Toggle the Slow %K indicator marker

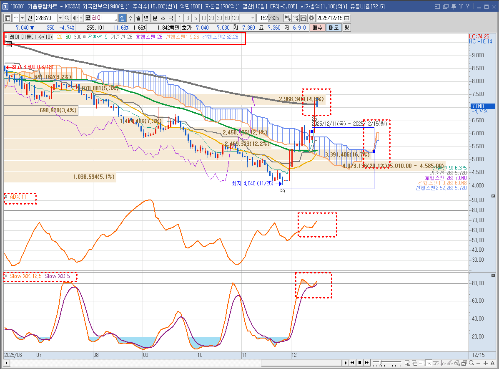pyautogui.click(x=6, y=276)
